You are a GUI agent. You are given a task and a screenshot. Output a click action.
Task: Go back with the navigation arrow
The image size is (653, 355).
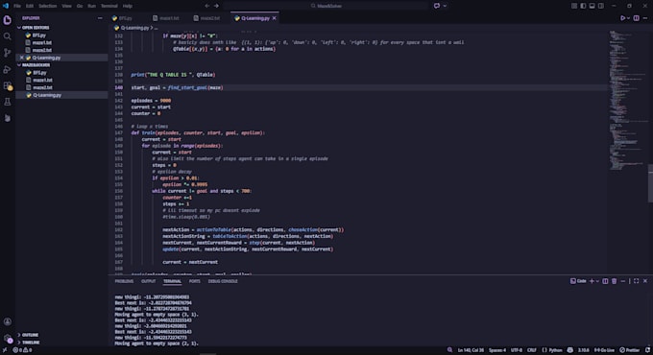coord(207,6)
